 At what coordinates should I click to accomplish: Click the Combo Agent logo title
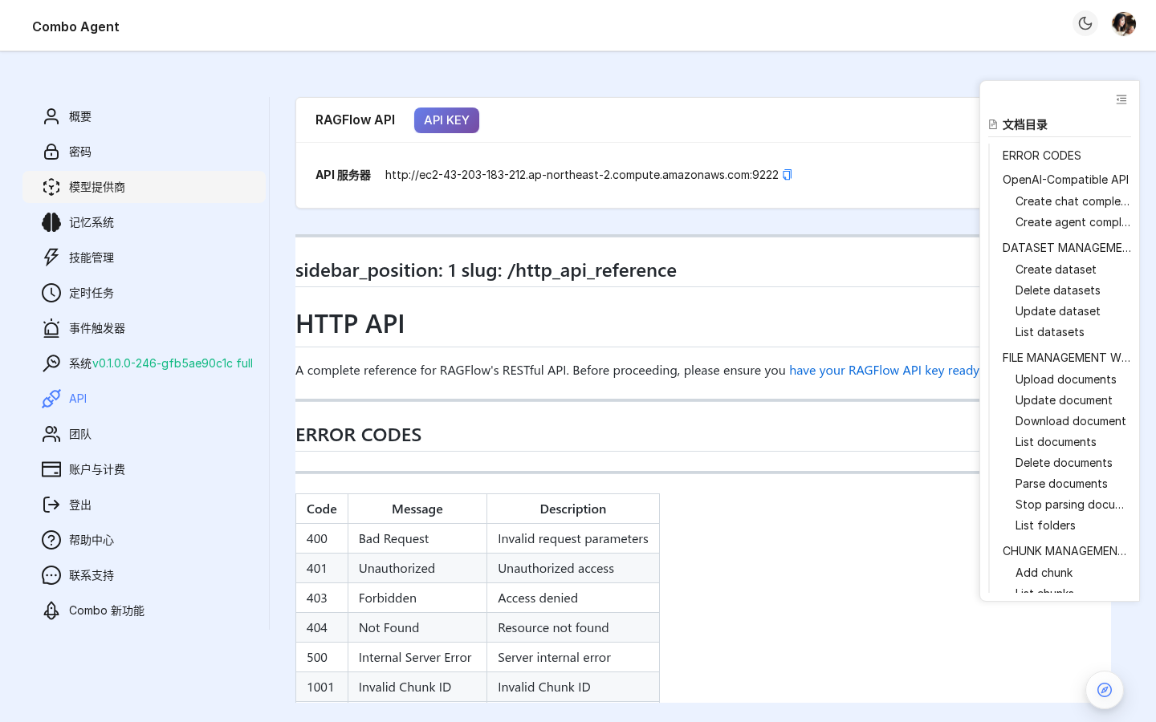point(75,26)
